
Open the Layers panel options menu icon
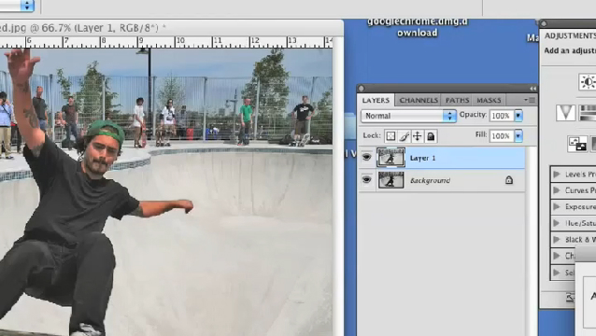point(530,100)
